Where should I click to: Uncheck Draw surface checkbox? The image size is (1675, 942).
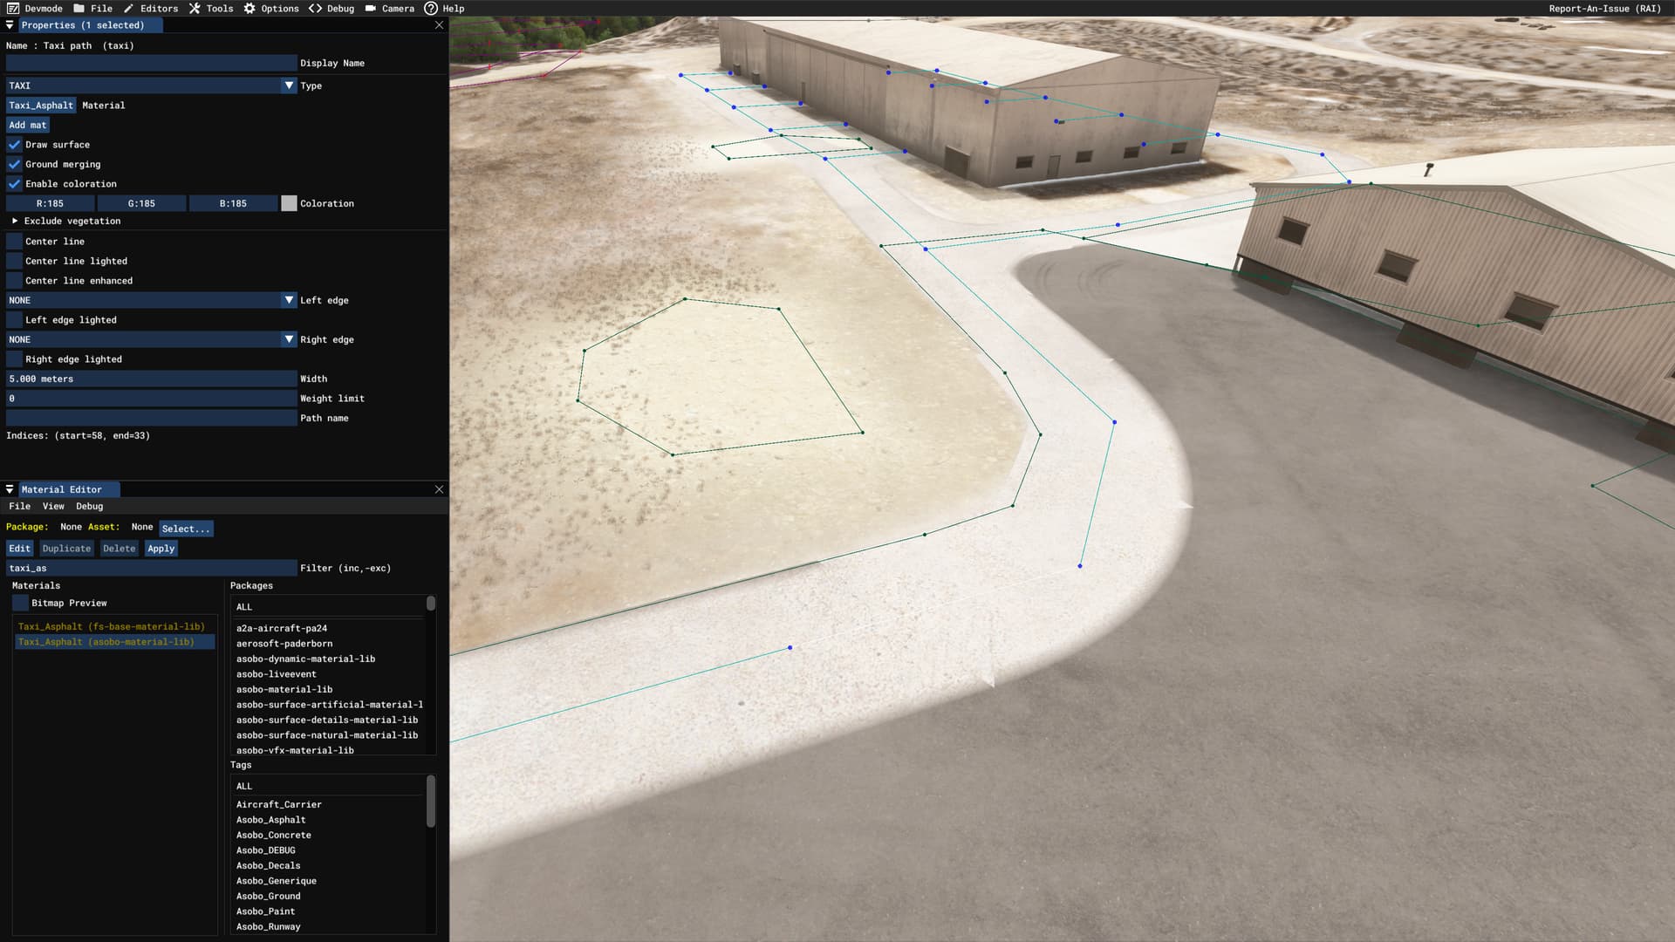(x=14, y=145)
